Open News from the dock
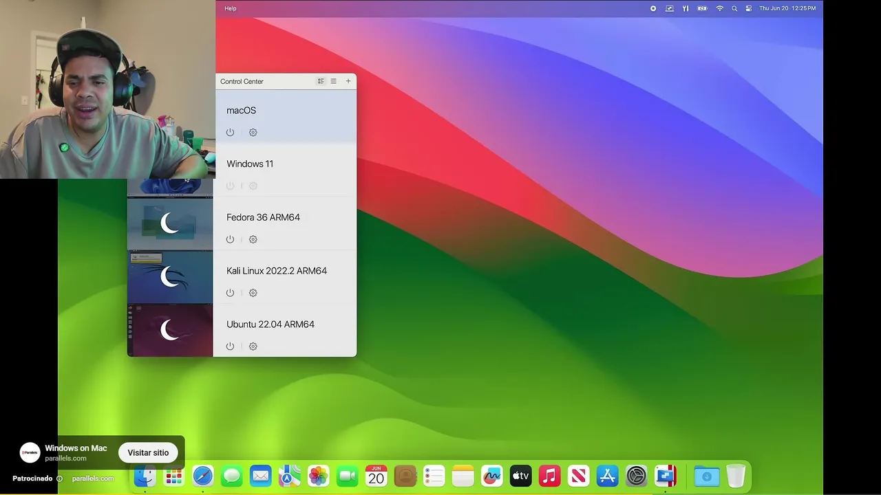 point(578,476)
